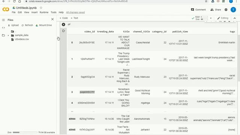Open the code snippets sidebar icon
This screenshot has height=135, width=240.
[3, 28]
